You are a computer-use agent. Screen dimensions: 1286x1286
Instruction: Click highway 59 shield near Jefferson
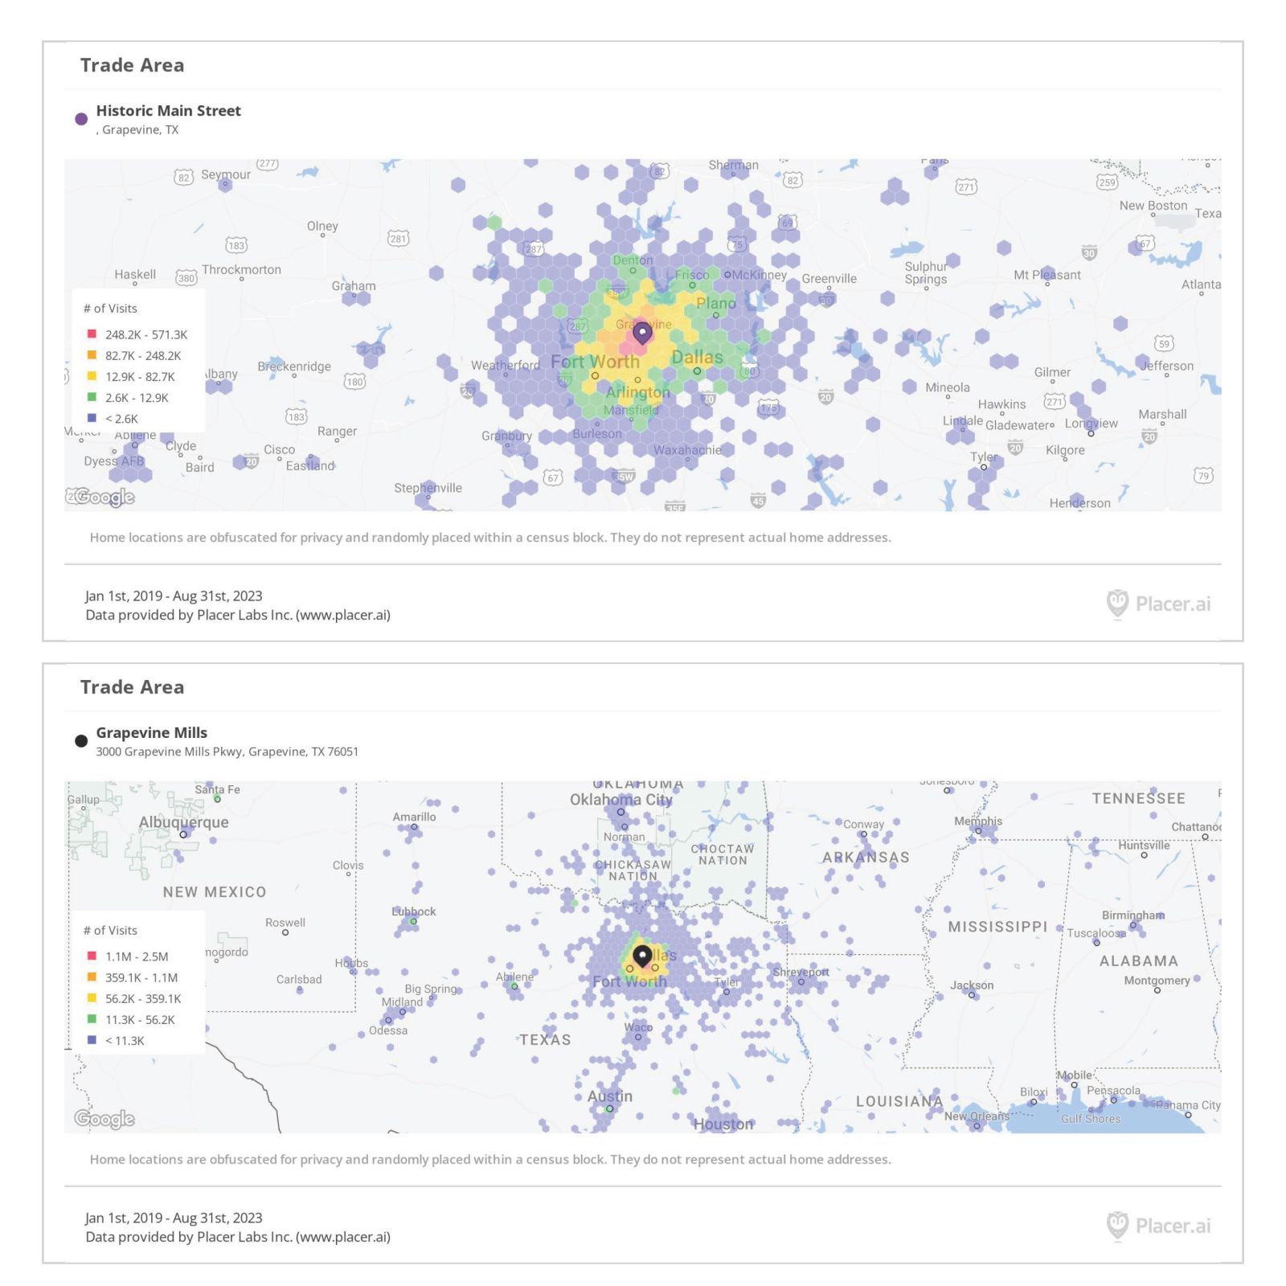(x=1165, y=344)
